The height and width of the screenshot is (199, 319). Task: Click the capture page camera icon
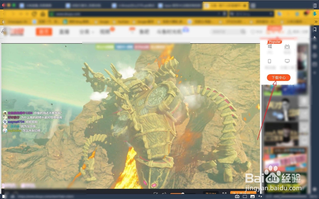(x=237, y=196)
